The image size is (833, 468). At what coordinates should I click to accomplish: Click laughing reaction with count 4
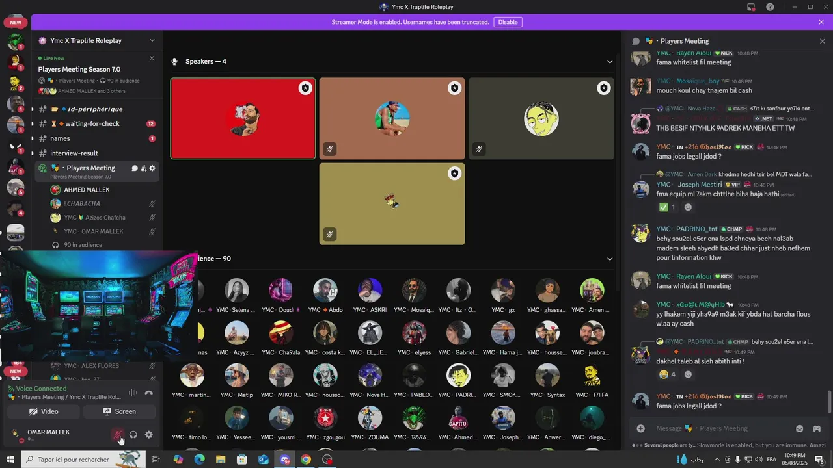pyautogui.click(x=667, y=374)
